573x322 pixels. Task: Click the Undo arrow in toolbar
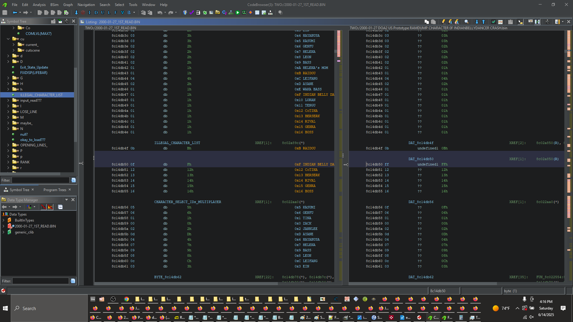coord(160,13)
